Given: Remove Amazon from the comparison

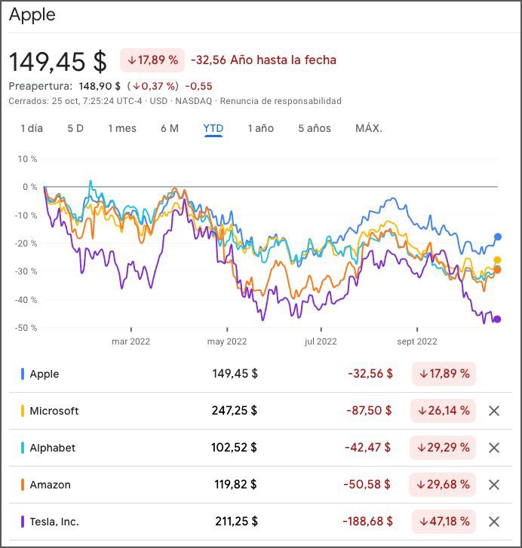Looking at the screenshot, I should pos(494,485).
